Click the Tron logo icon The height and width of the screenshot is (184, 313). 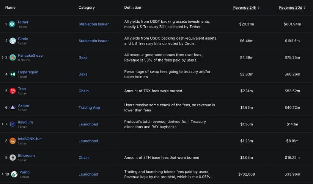tap(13, 91)
